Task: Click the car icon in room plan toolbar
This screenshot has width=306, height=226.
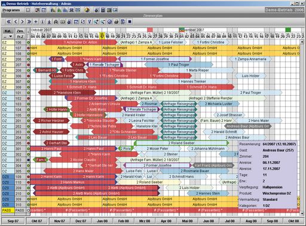Action: pyautogui.click(x=56, y=22)
